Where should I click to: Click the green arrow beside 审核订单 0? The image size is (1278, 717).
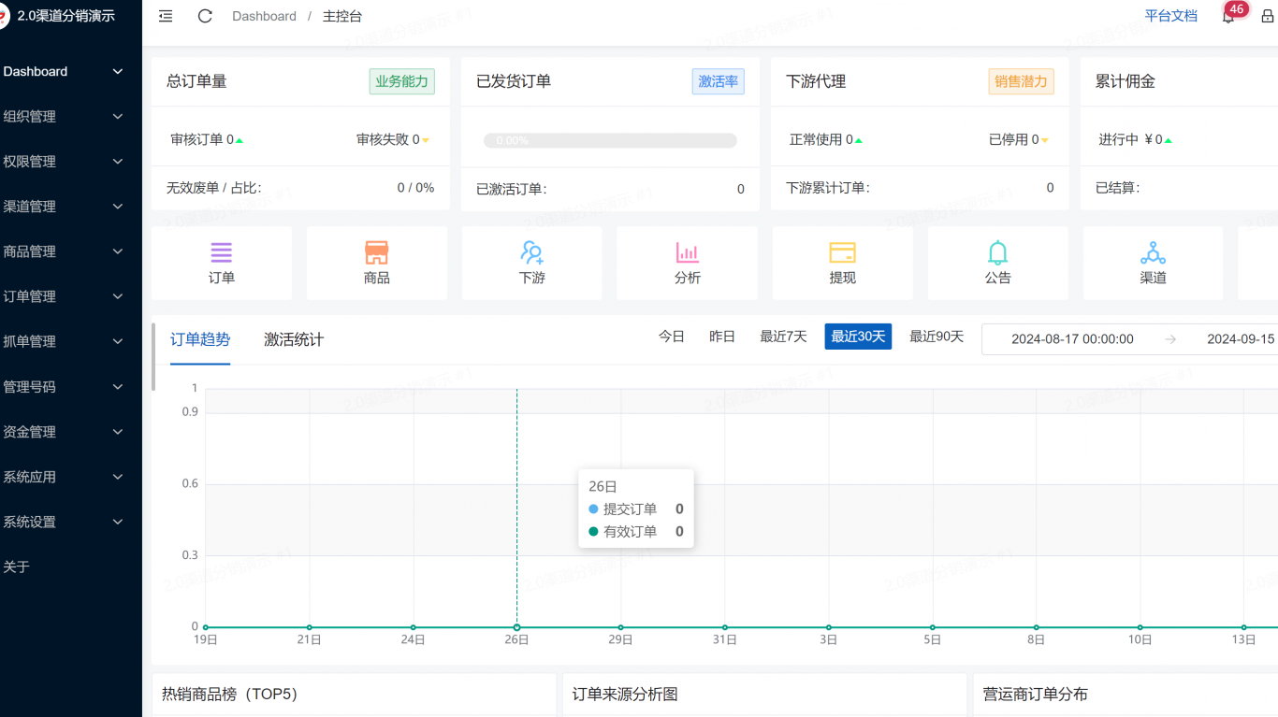240,140
